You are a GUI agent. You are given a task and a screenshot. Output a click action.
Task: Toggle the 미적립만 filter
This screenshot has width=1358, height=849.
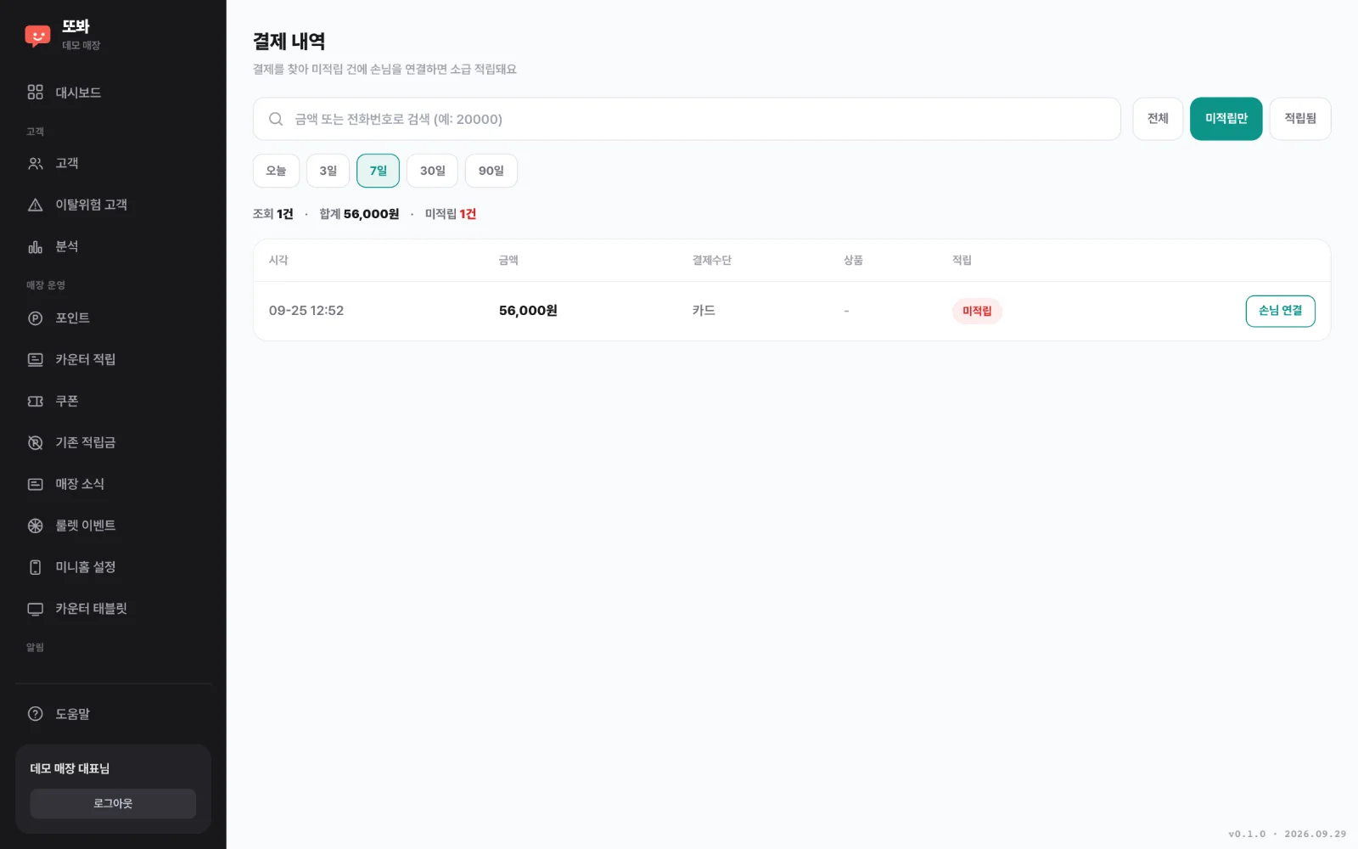(x=1226, y=119)
